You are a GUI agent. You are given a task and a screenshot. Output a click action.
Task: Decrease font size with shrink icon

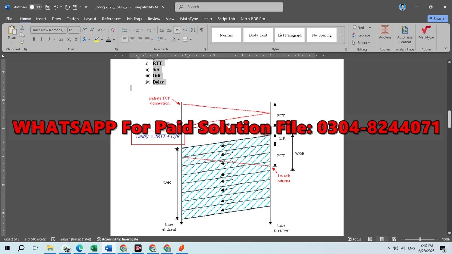[x=92, y=30]
